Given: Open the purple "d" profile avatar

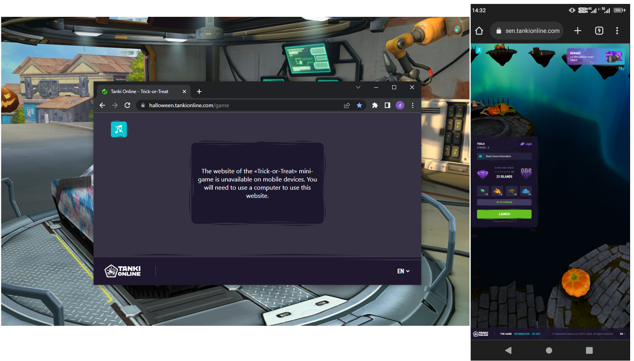Looking at the screenshot, I should [x=400, y=105].
